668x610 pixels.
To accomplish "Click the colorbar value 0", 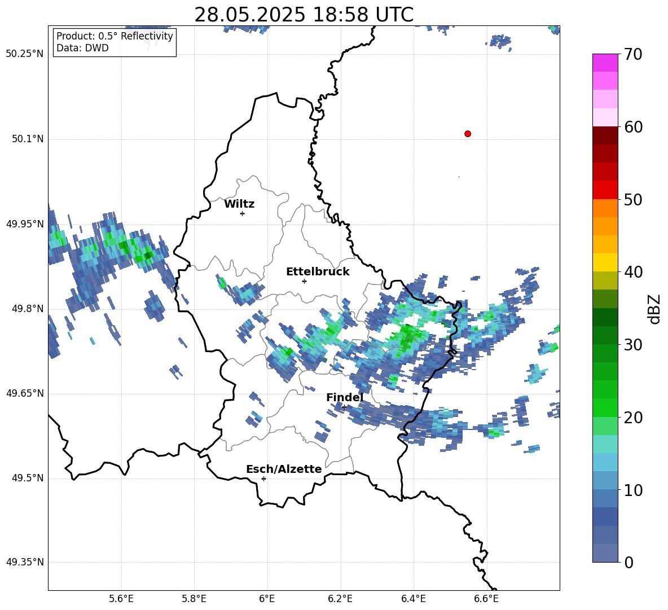I will tap(629, 562).
